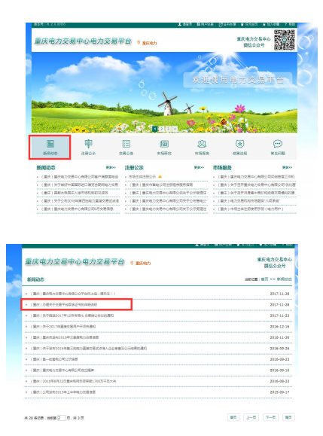This screenshot has width=323, height=436.
Task: Expand 更多>> beside 注册公示 section
Action: tap(199, 167)
